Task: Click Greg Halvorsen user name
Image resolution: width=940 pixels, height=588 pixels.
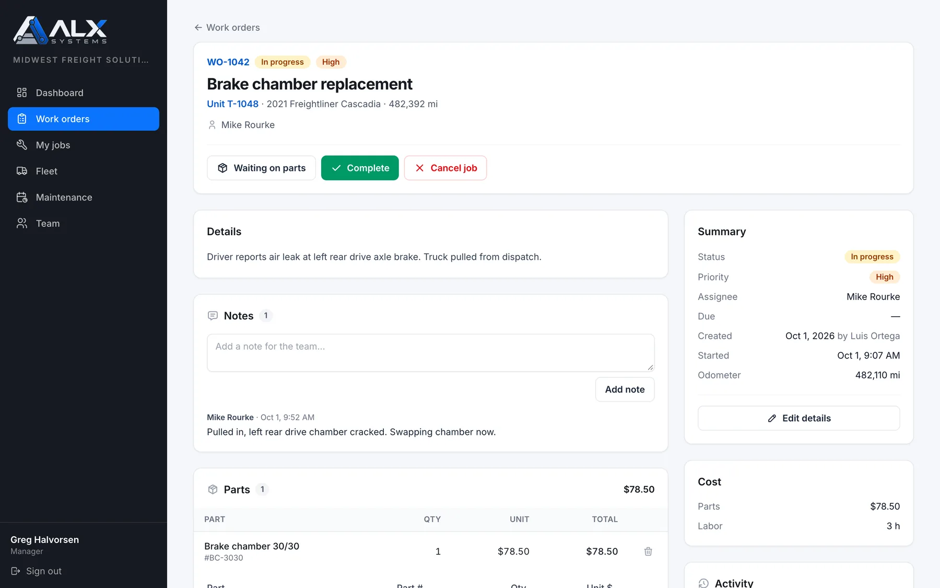Action: click(x=45, y=540)
